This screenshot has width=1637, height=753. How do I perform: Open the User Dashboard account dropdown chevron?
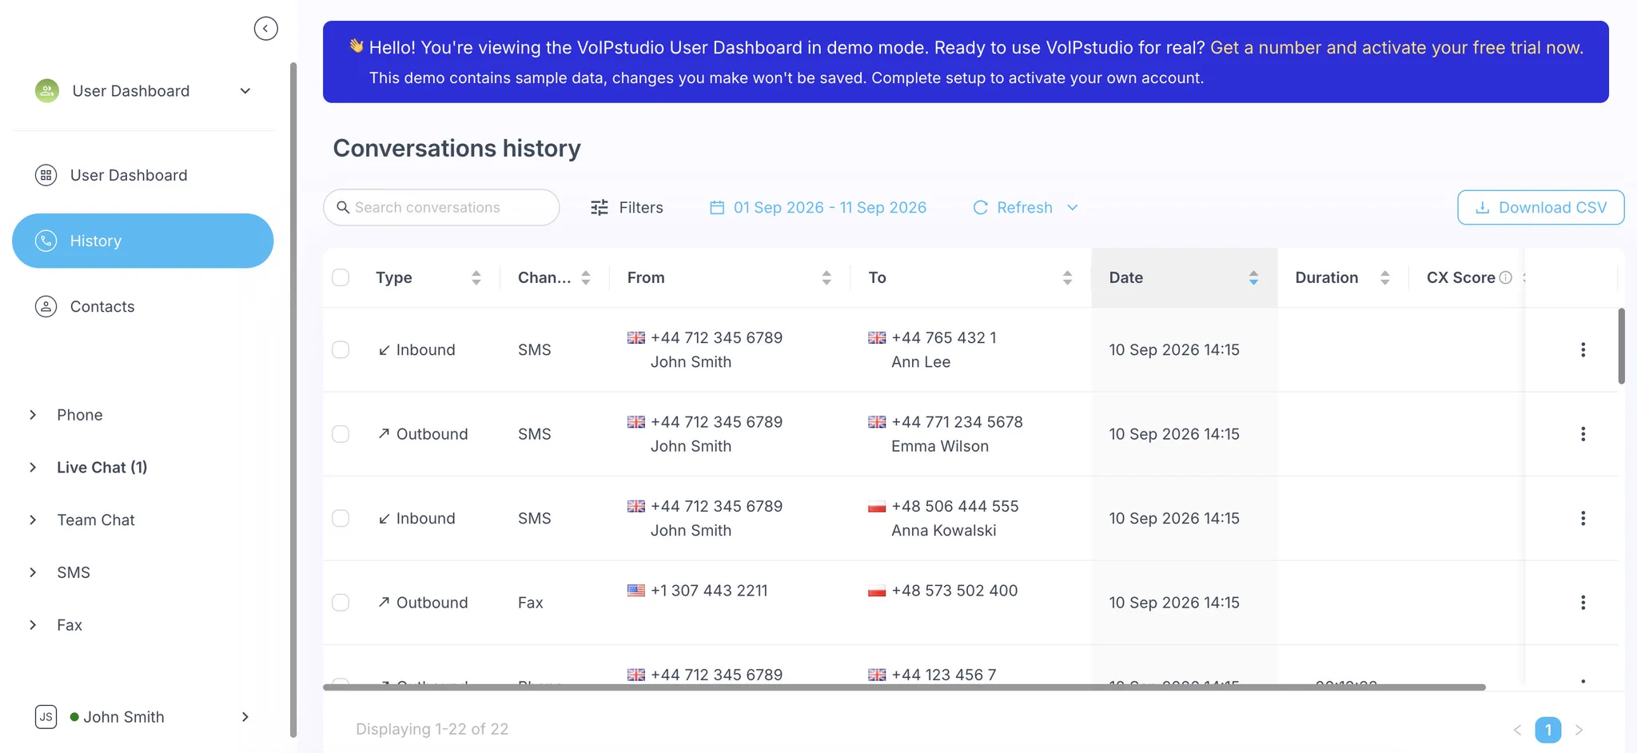pyautogui.click(x=245, y=91)
